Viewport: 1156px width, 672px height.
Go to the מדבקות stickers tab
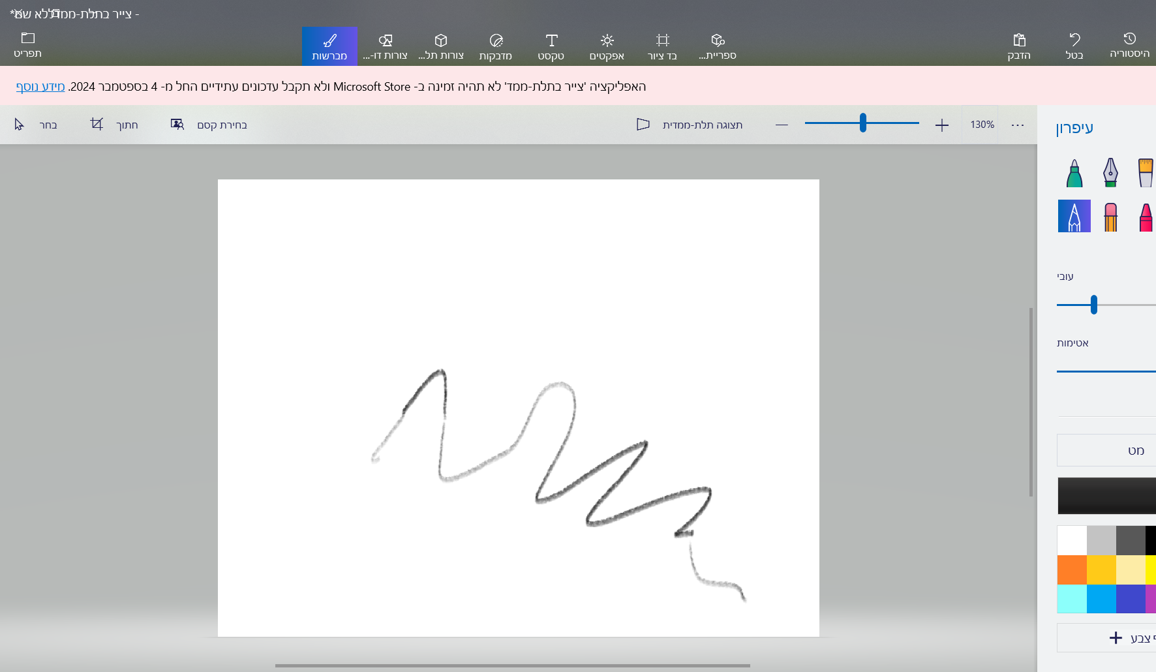496,46
